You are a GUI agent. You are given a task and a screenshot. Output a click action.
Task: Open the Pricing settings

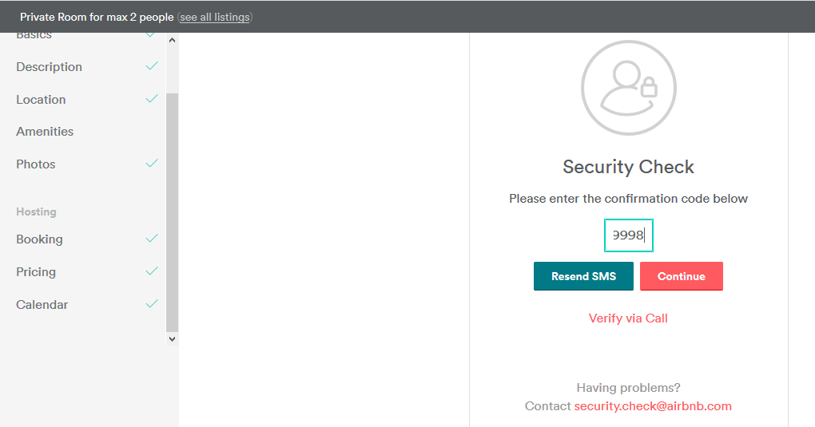pyautogui.click(x=36, y=272)
